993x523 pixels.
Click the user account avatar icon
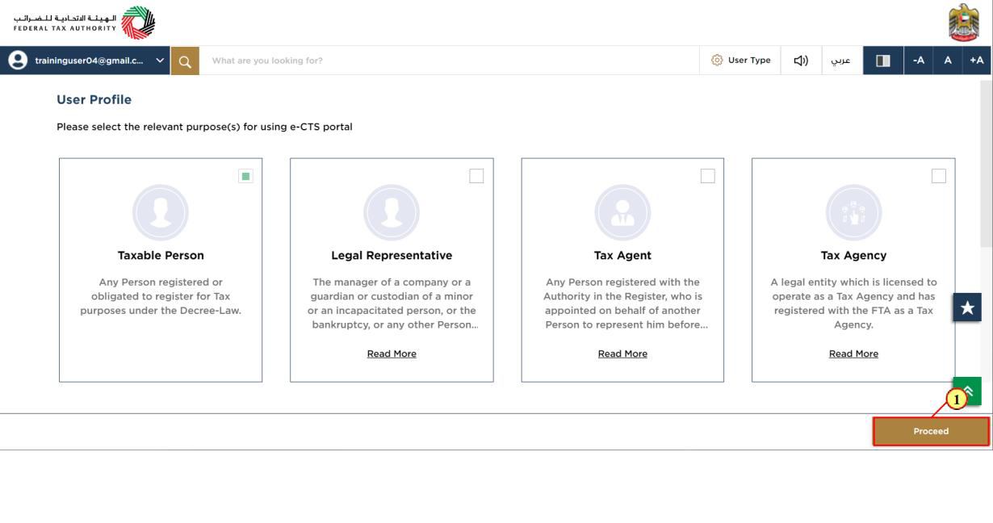[18, 61]
